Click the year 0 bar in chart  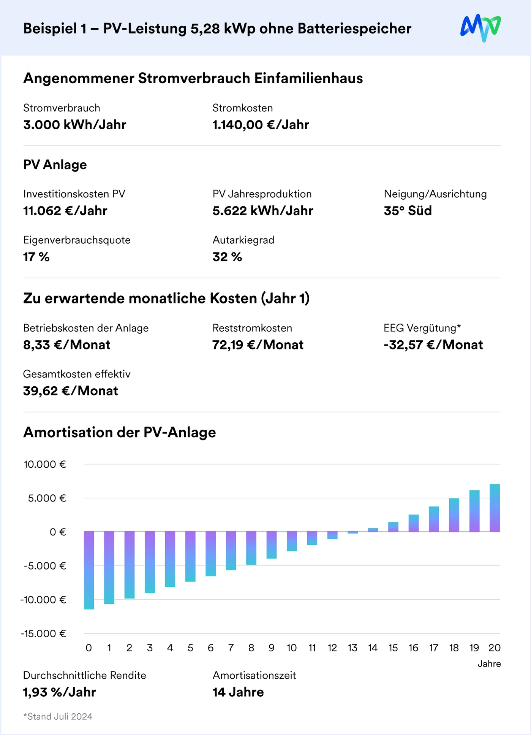[x=89, y=570]
